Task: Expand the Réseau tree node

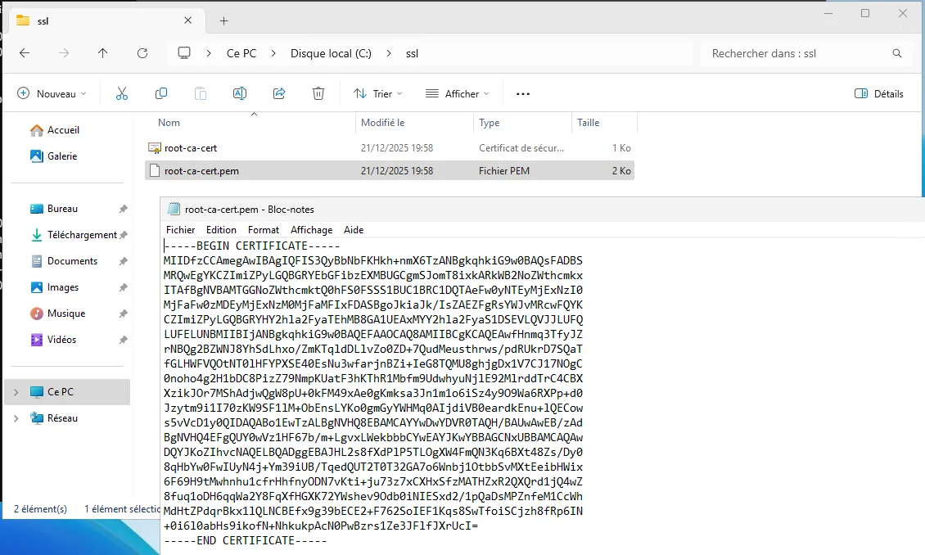Action: [16, 419]
